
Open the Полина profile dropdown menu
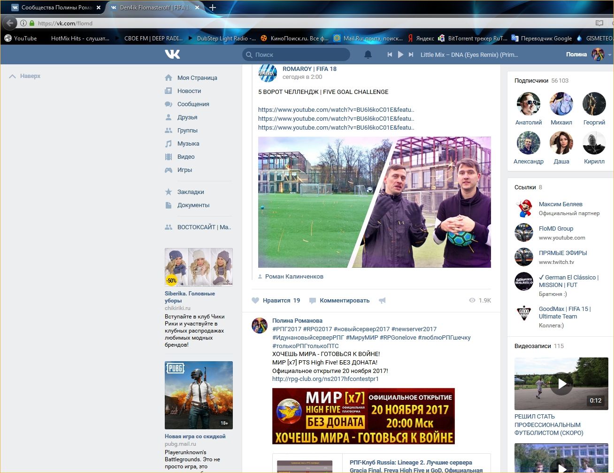coord(609,54)
